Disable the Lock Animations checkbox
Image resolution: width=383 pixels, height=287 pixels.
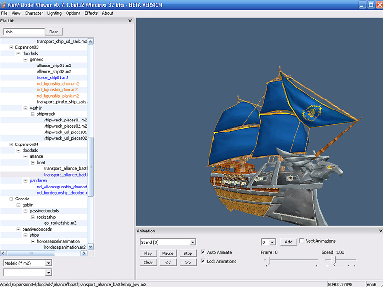[203, 261]
